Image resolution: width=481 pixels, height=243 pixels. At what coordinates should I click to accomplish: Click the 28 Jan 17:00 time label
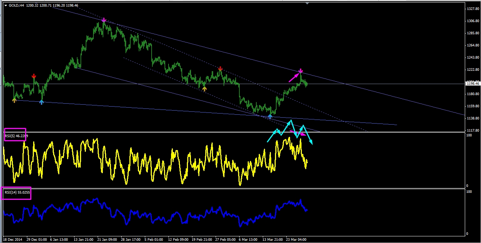point(130,239)
